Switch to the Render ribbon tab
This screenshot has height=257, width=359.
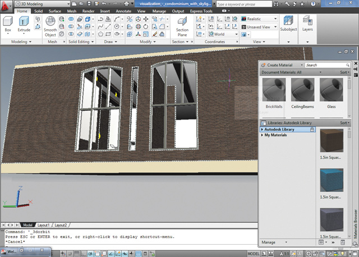(88, 11)
